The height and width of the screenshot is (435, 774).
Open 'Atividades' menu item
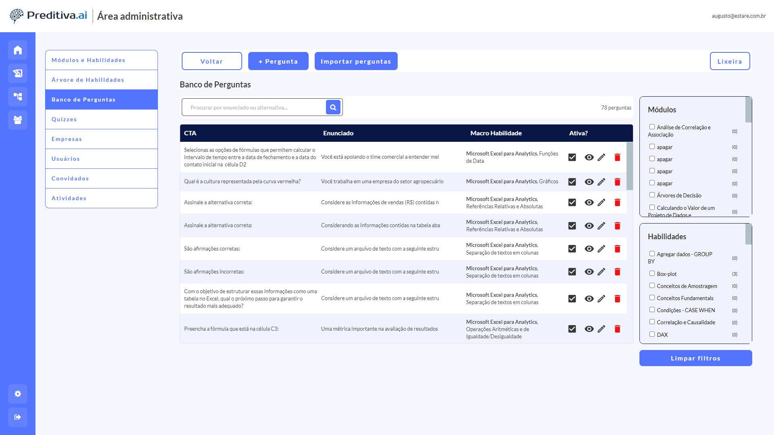(x=102, y=198)
